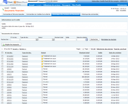
Task: Click the DirectNom logo icon
Action: [15, 2]
